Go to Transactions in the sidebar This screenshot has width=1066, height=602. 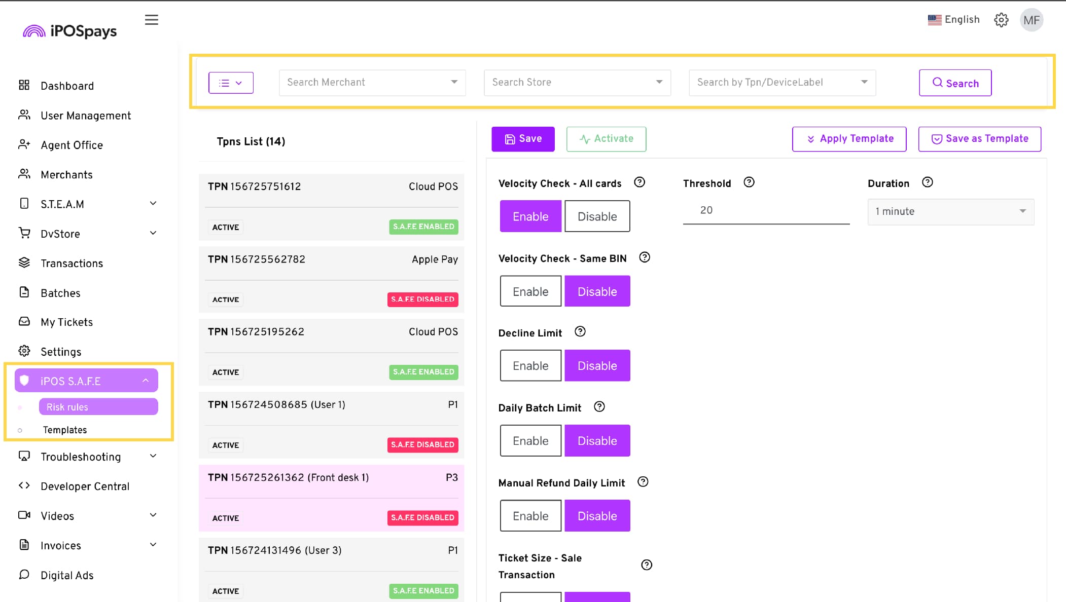click(x=72, y=264)
